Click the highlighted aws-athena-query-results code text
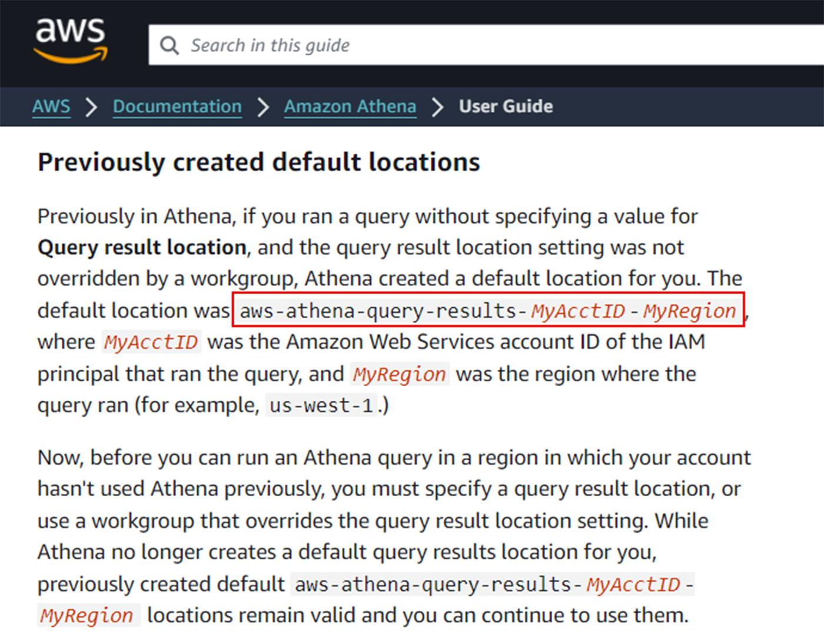Viewport: 824px width, 641px height. pyautogui.click(x=489, y=310)
